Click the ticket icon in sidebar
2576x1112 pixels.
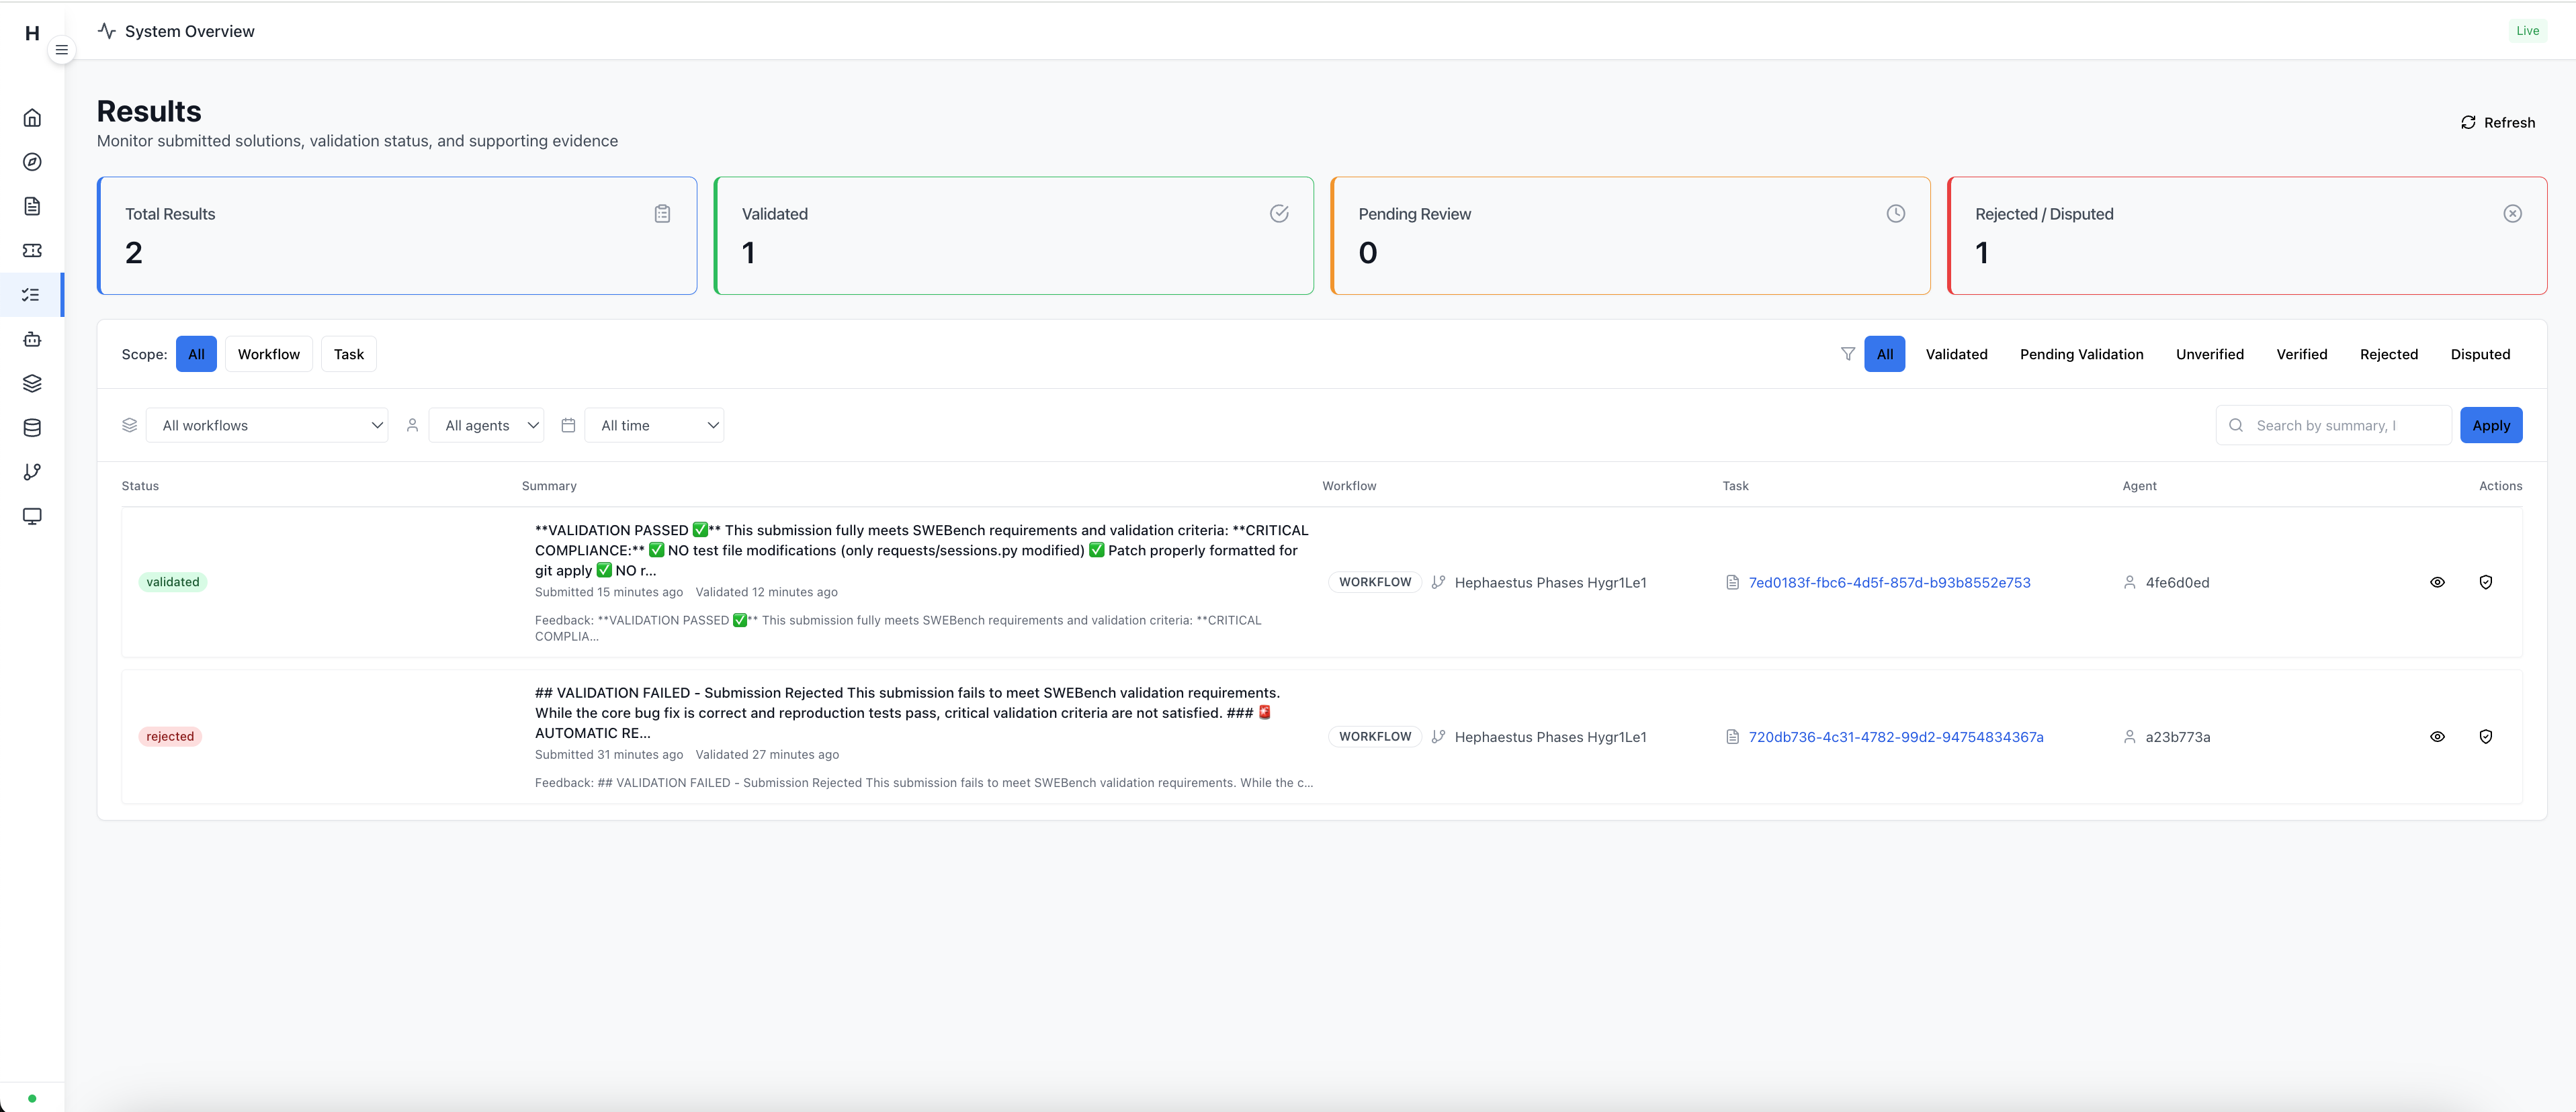click(32, 250)
